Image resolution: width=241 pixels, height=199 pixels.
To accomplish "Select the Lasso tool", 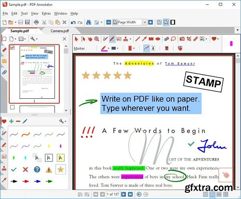I will point(174,39).
